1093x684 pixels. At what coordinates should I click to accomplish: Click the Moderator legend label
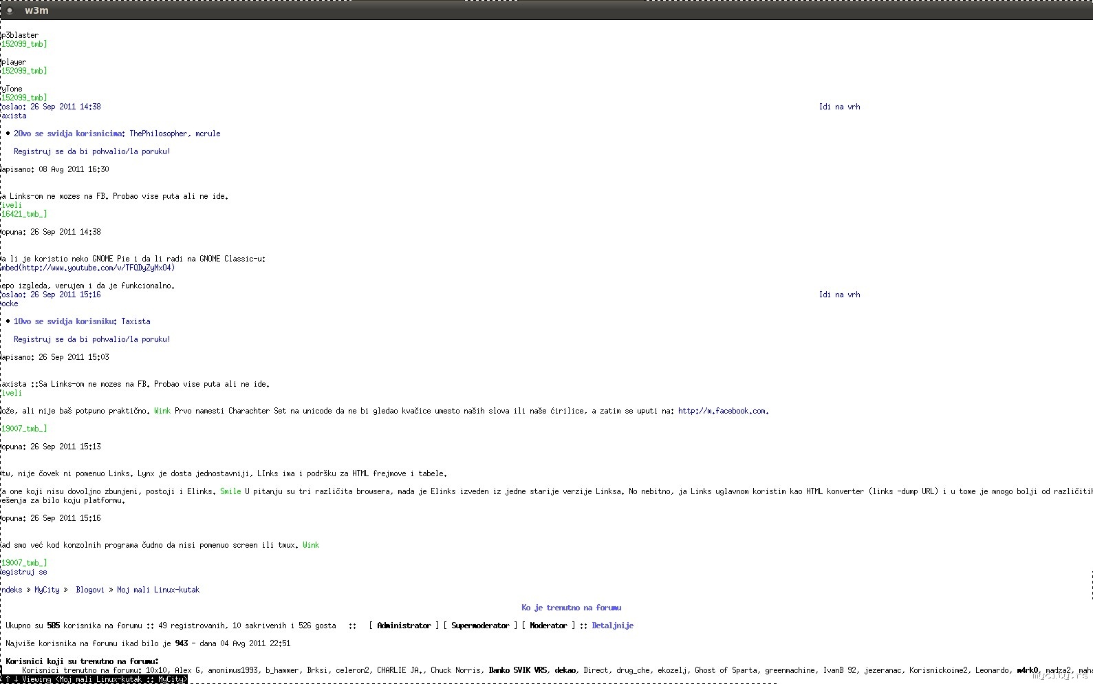[548, 626]
